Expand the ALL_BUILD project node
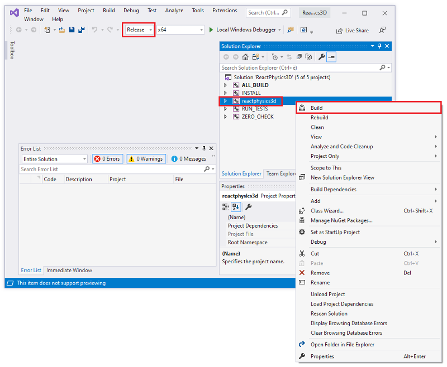Screen dimensions: 447x367 pyautogui.click(x=226, y=85)
